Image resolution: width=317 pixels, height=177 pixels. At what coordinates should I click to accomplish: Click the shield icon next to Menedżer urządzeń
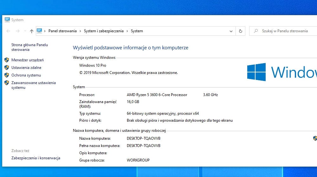tap(7, 60)
